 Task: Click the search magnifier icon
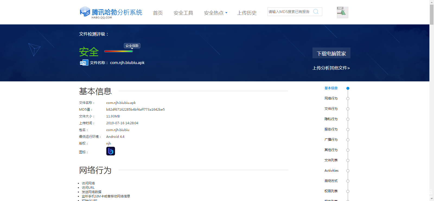click(x=316, y=11)
